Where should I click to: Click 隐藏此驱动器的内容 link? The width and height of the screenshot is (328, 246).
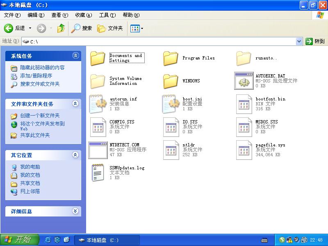43,68
